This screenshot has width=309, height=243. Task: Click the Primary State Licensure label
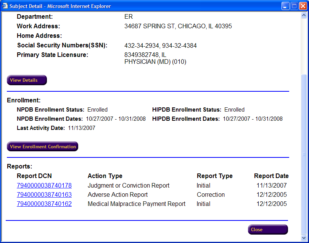point(52,55)
